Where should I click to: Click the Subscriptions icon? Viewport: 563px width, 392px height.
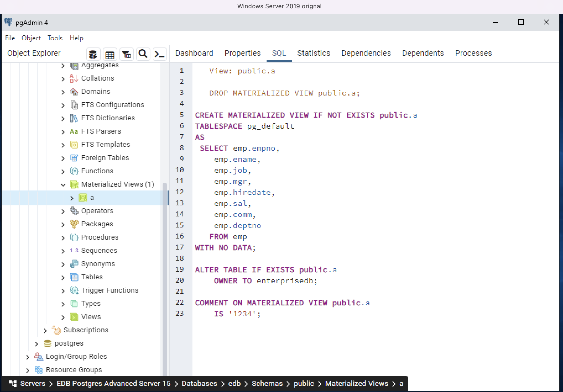click(56, 330)
